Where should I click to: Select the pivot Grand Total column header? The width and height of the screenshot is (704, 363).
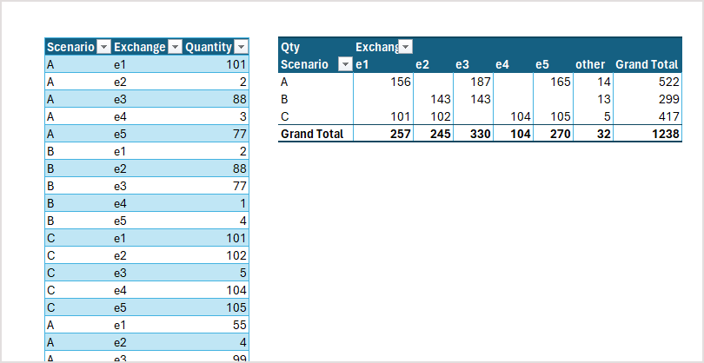click(x=647, y=64)
